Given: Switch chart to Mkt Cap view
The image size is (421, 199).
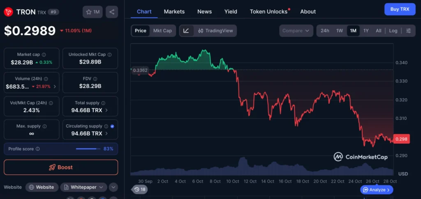Looking at the screenshot, I should click(x=162, y=31).
